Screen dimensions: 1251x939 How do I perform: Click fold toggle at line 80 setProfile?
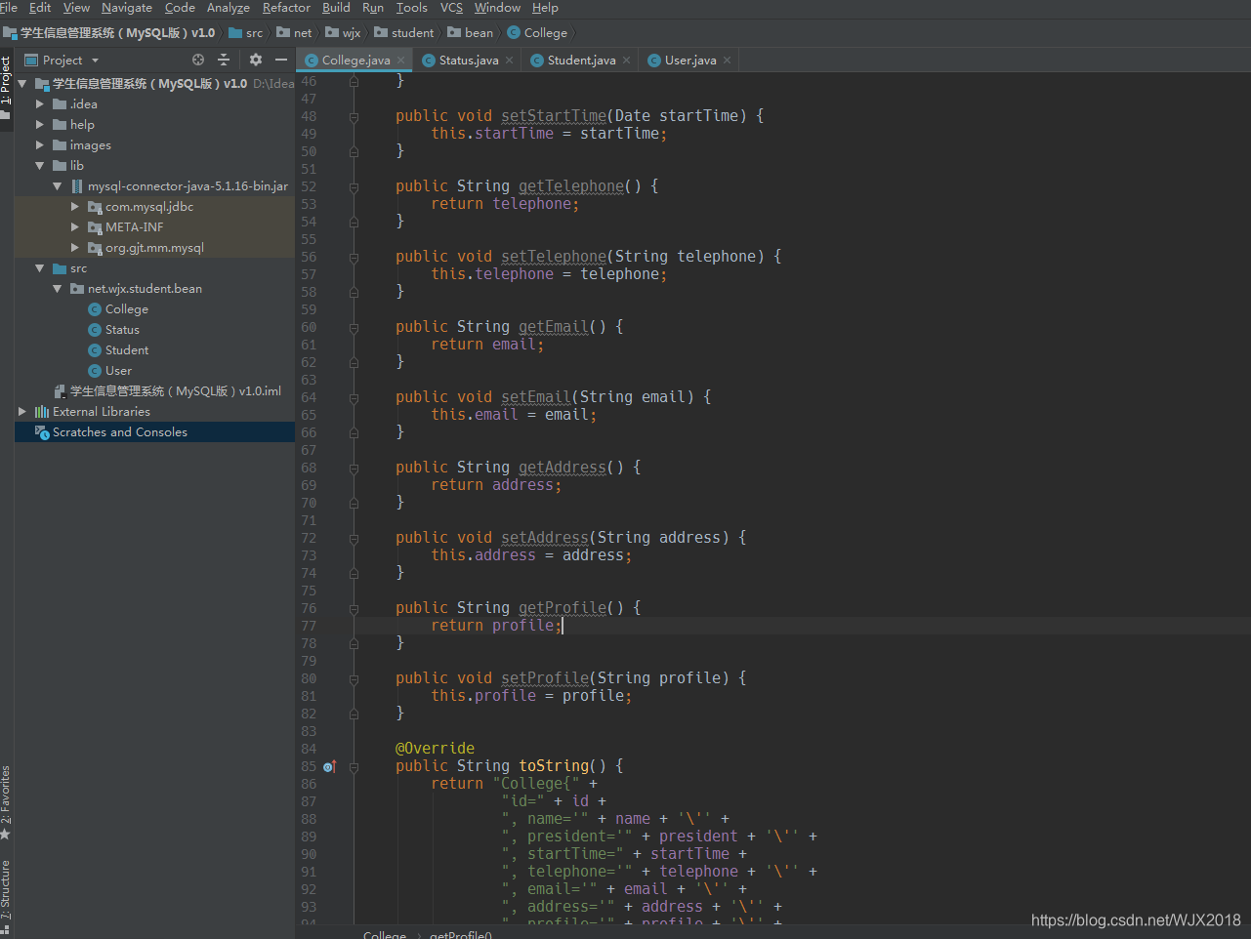[x=354, y=678]
